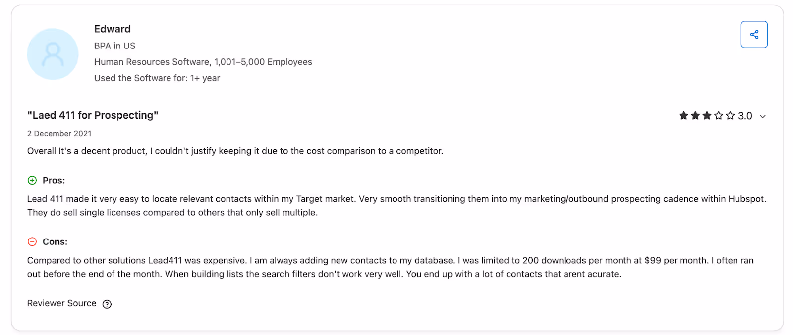Select the third filled rating star

pos(707,115)
